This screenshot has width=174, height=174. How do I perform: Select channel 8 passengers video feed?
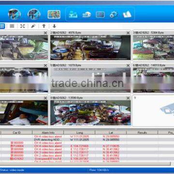coord(90,113)
